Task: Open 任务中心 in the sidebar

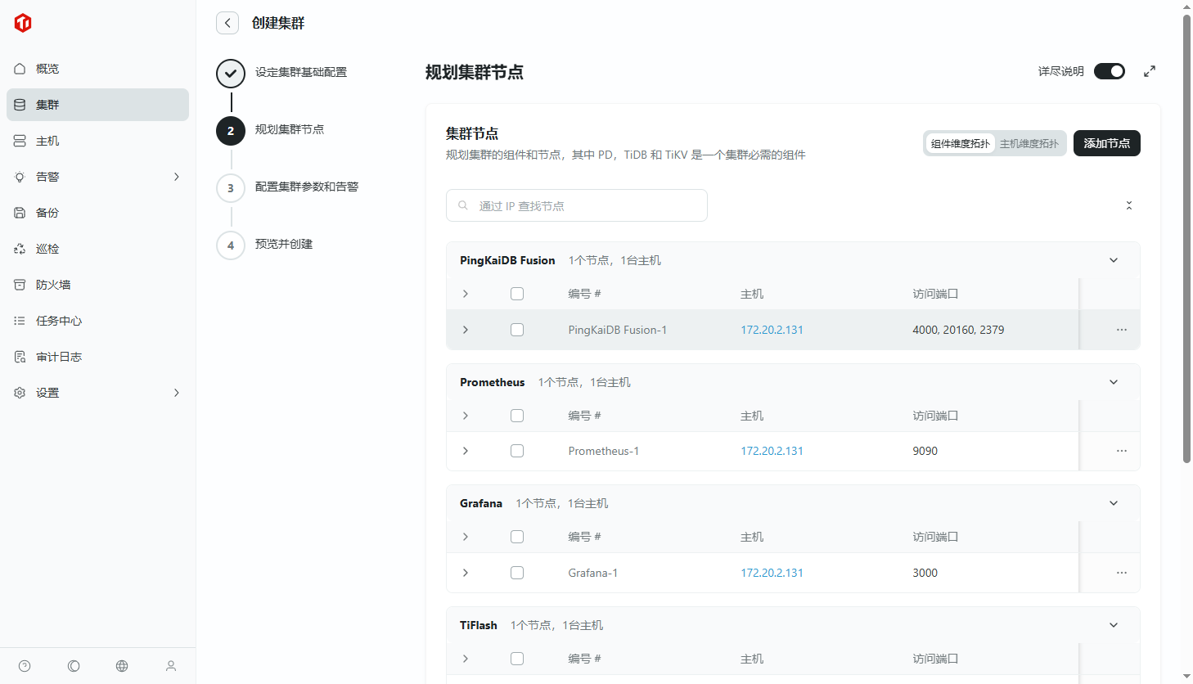Action: (x=97, y=321)
